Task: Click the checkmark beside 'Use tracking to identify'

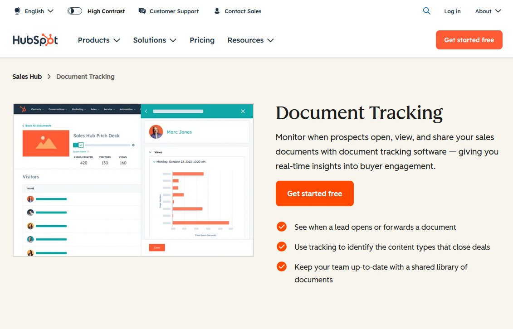Action: [281, 247]
